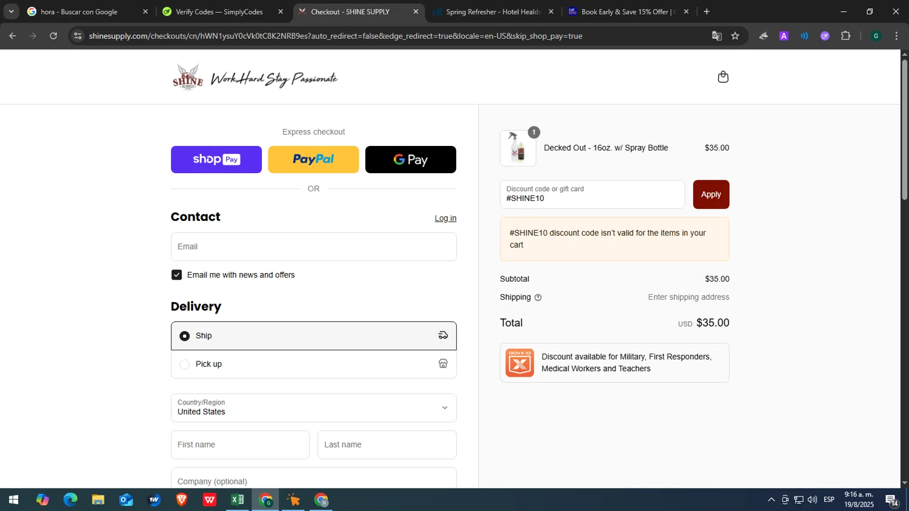Close the SimplyCodes tab
The height and width of the screenshot is (511, 909).
pos(281,12)
